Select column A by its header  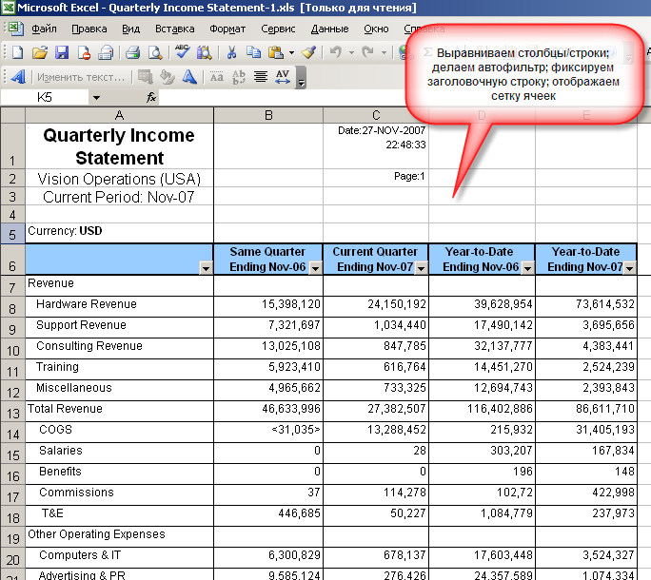tap(119, 115)
